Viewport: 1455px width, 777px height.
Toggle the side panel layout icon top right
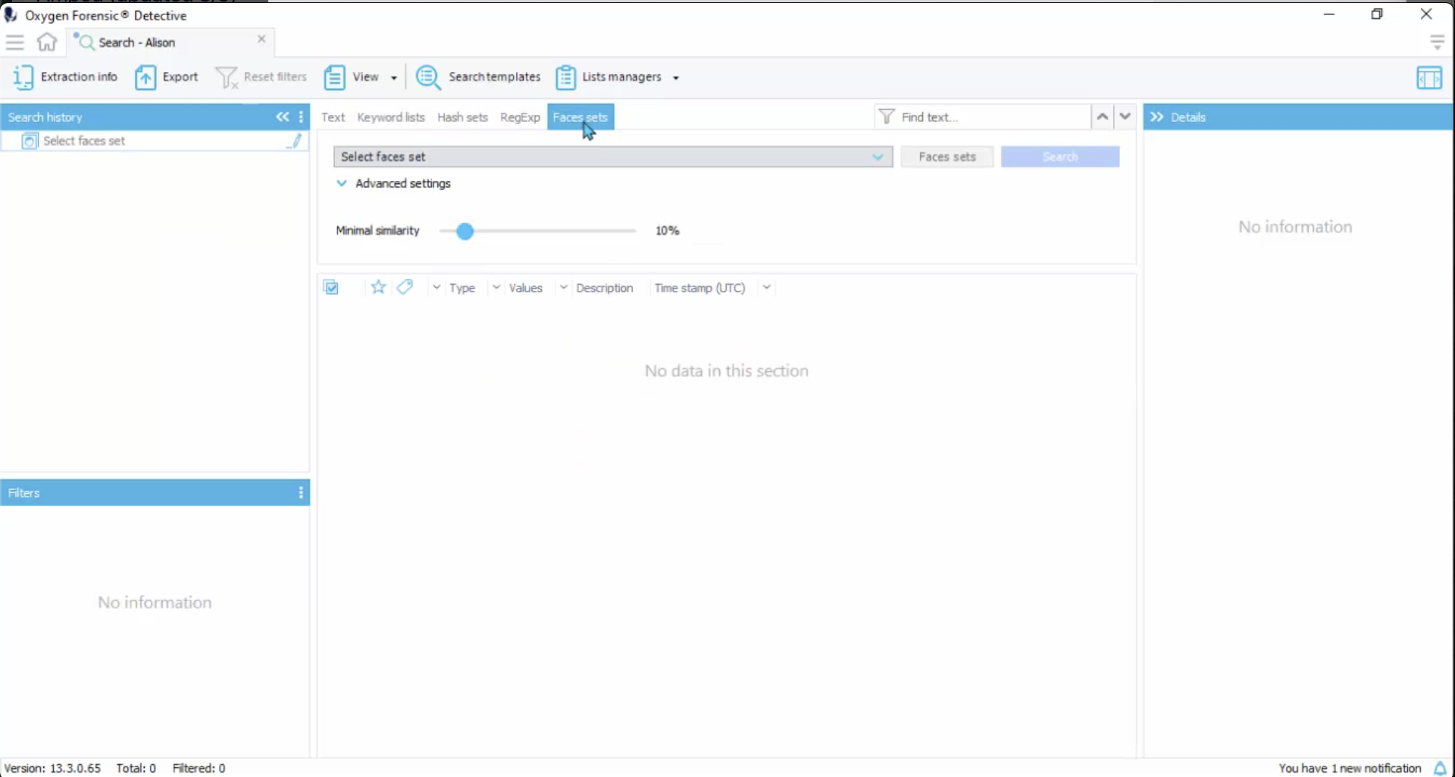click(1430, 77)
